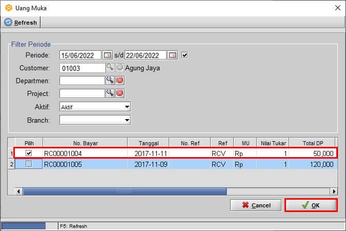Image resolution: width=346 pixels, height=231 pixels.
Task: Uncheck Pilih box for RC00001004
Action: pos(29,153)
